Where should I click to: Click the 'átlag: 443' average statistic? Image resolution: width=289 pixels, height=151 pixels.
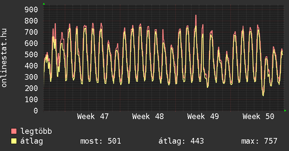pyautogui.click(x=181, y=142)
